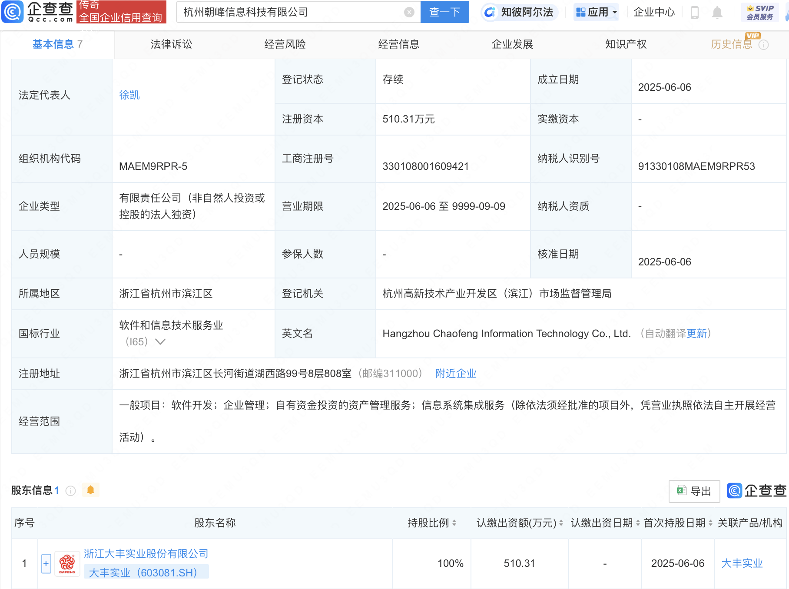Viewport: 789px width, 589px height.
Task: Expand the 国标行业 (I65) chevron
Action: click(160, 342)
